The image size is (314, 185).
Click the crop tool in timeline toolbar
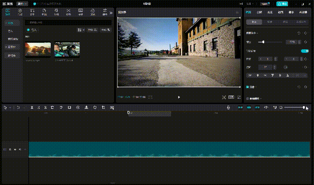pyautogui.click(x=103, y=107)
